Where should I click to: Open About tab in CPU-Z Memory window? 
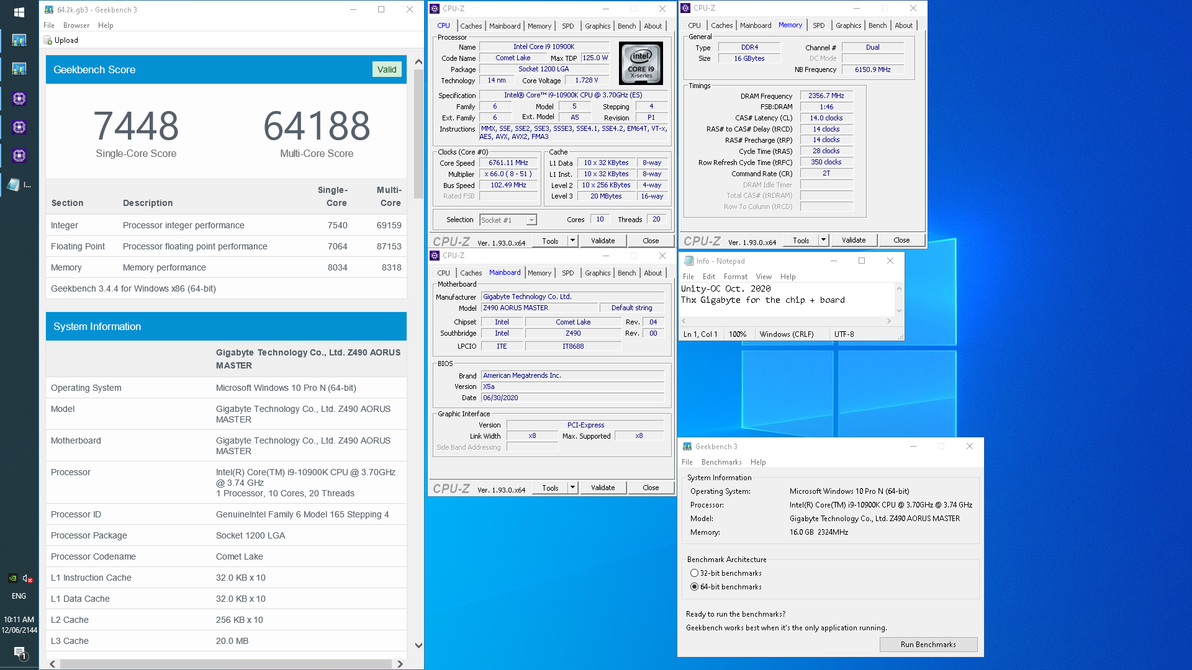(903, 25)
